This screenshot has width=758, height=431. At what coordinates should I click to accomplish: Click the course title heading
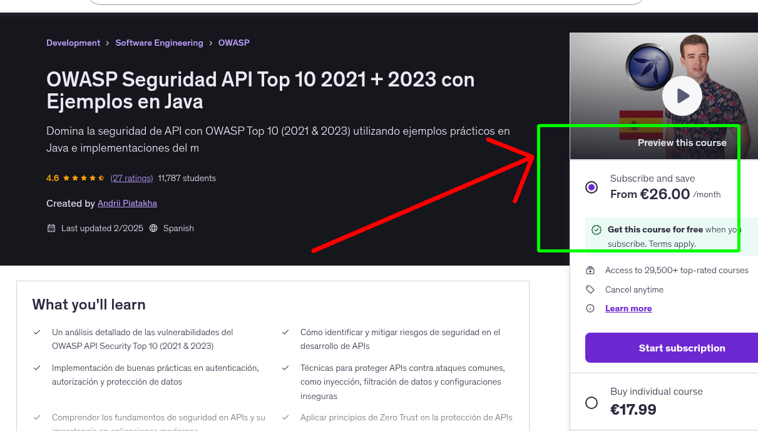260,90
